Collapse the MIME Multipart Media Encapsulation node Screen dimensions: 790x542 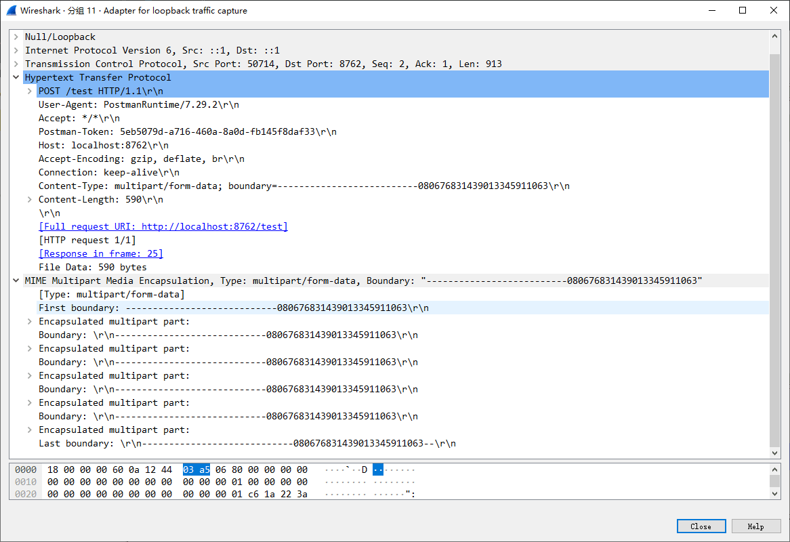pyautogui.click(x=16, y=280)
